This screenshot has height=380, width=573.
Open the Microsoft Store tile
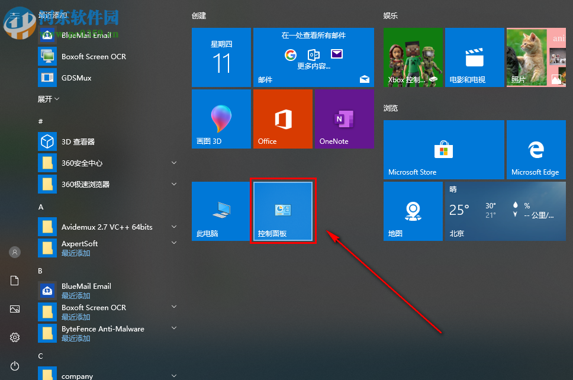(443, 150)
